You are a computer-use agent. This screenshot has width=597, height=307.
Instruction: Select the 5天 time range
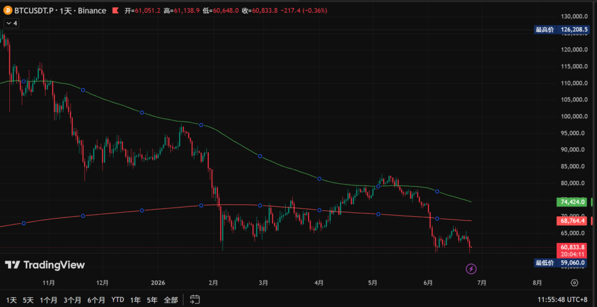pos(28,300)
